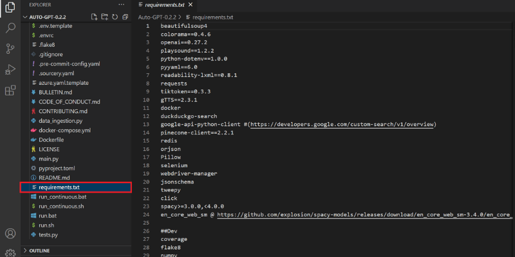Screen dimensions: 515x257
Task: Open the Extensions view
Action: (10, 90)
